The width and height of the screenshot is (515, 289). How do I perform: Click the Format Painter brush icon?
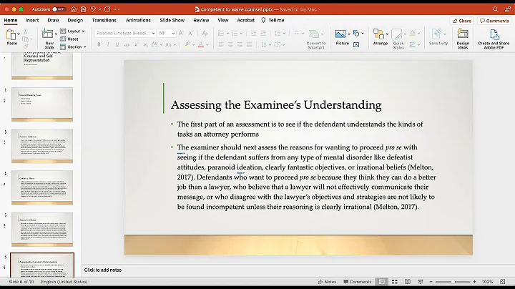coord(25,46)
